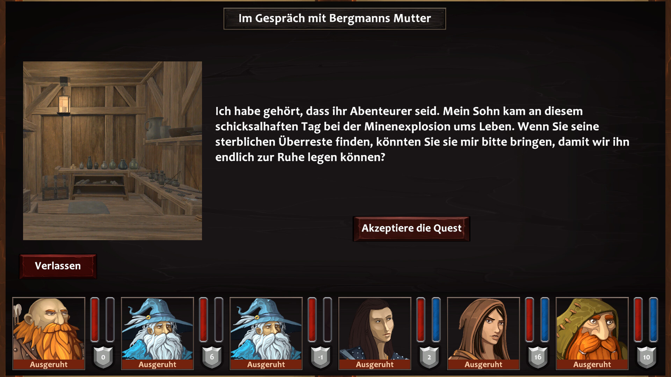Click the armor shield showing 10
This screenshot has height=377, width=671.
pos(647,357)
